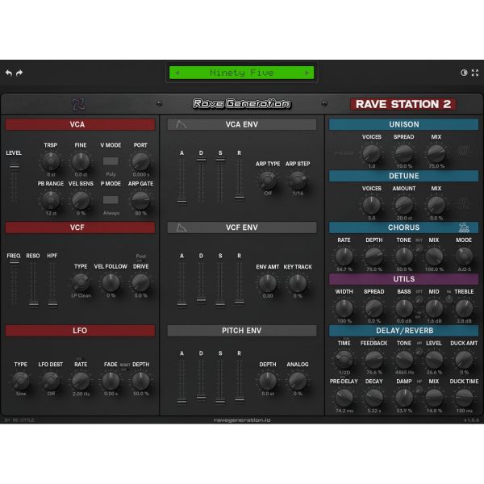Screen dimensions: 484x484
Task: Click the VCF section header
Action: pos(80,227)
